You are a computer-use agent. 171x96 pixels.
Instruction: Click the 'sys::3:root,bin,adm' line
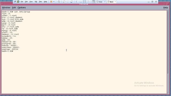tap(13, 19)
